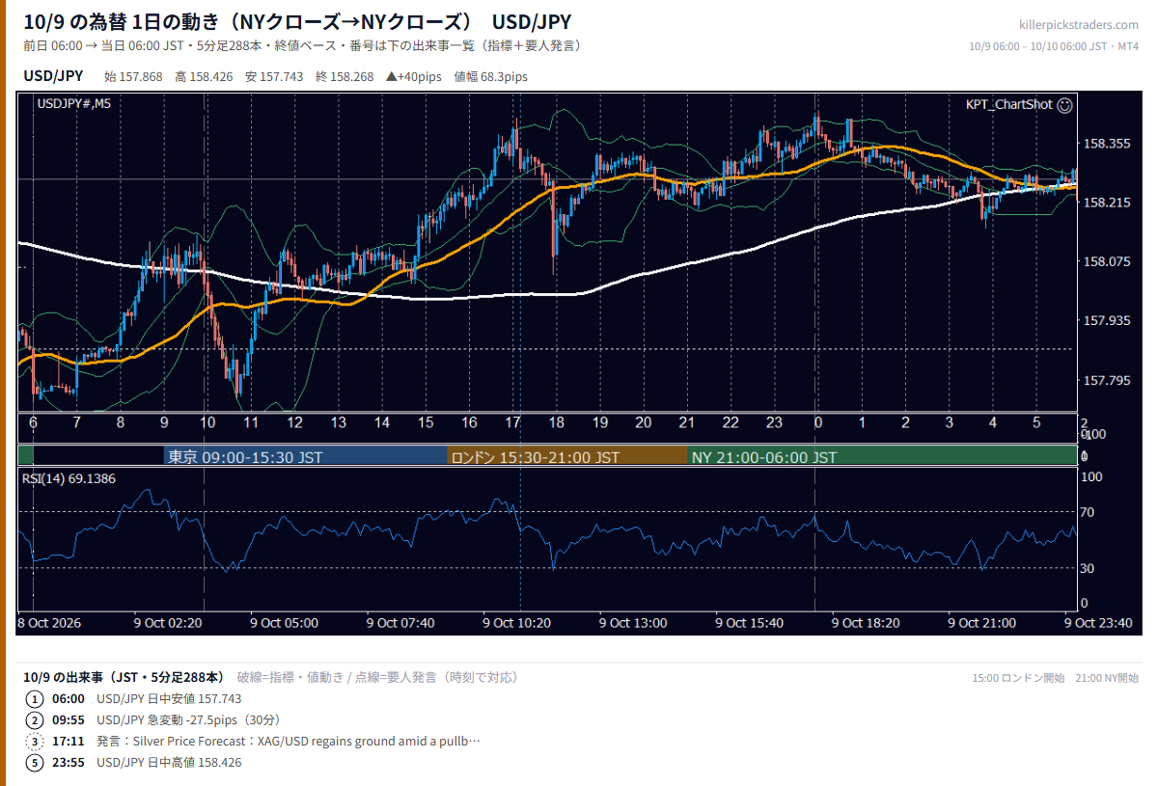Click the 21:00 NY開始 note
The height and width of the screenshot is (786, 1158).
pyautogui.click(x=1108, y=678)
